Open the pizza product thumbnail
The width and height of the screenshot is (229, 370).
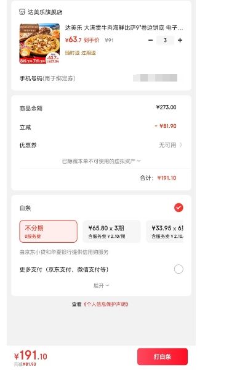(39, 43)
